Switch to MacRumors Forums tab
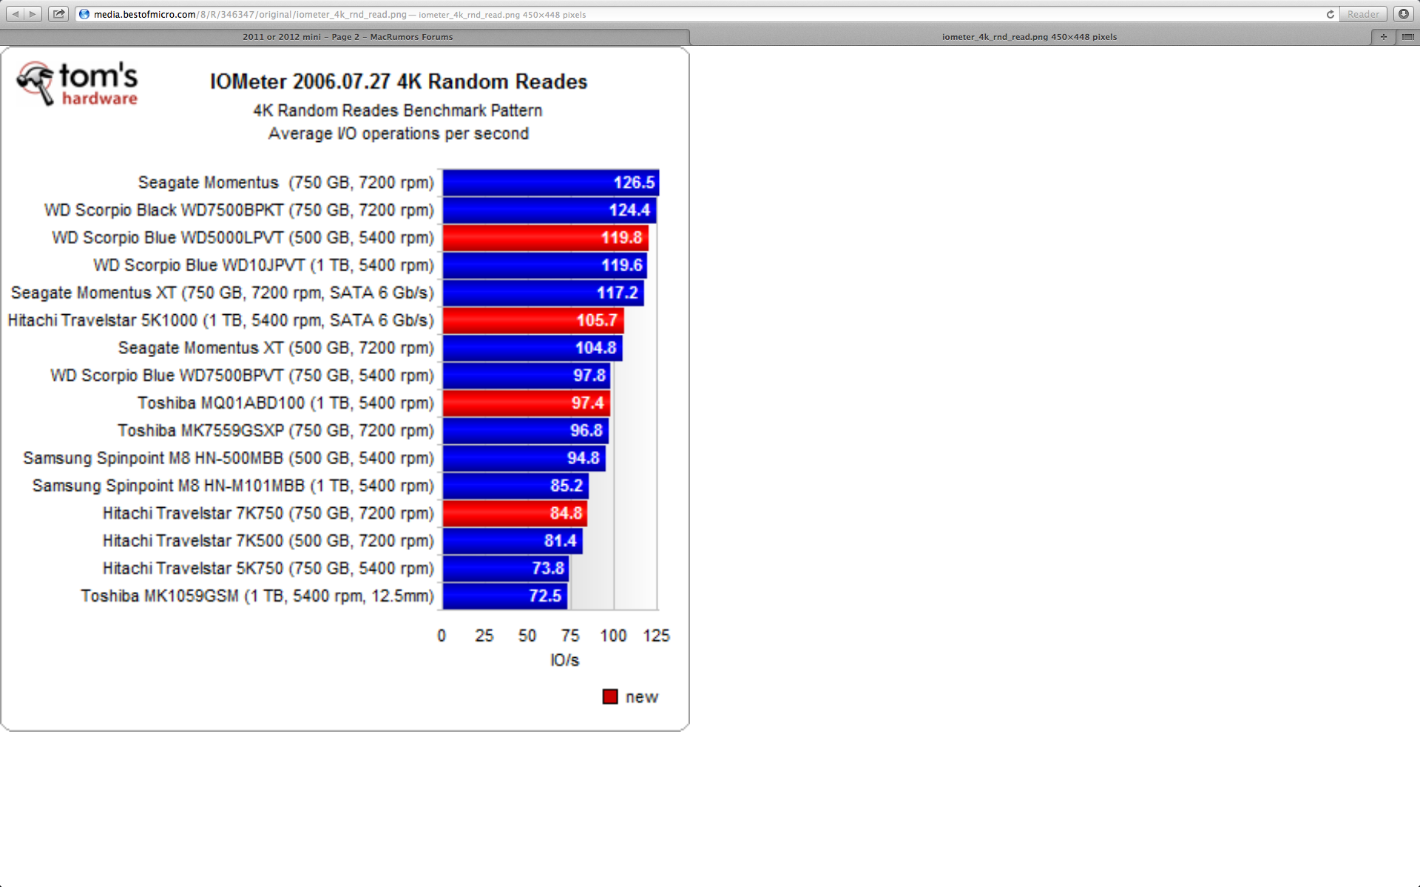The width and height of the screenshot is (1420, 887). (347, 36)
